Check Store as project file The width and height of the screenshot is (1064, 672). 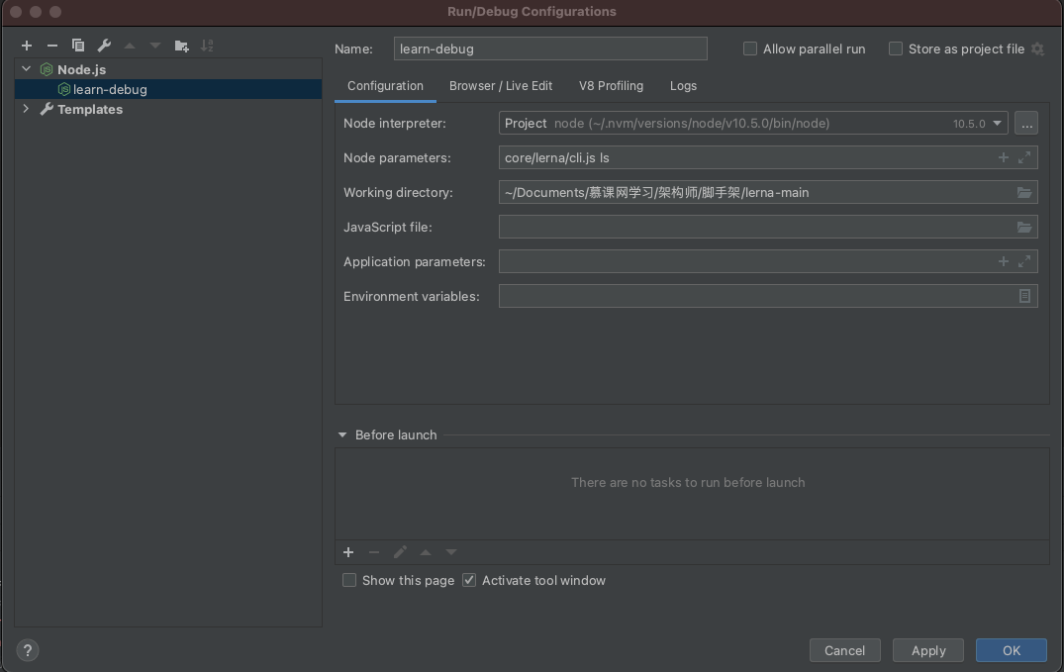tap(896, 48)
